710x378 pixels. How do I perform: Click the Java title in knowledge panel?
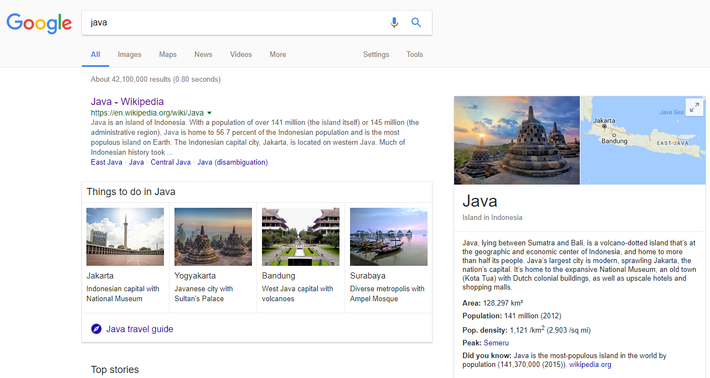tap(480, 201)
